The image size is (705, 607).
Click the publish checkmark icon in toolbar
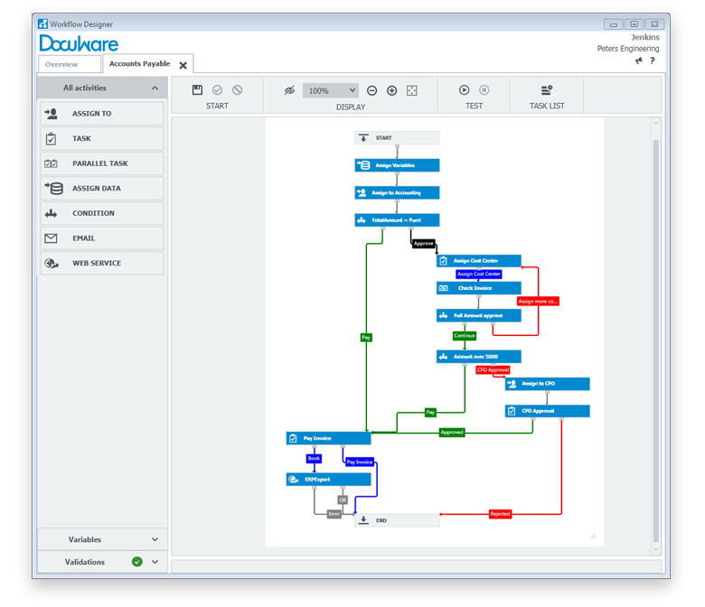pyautogui.click(x=217, y=90)
